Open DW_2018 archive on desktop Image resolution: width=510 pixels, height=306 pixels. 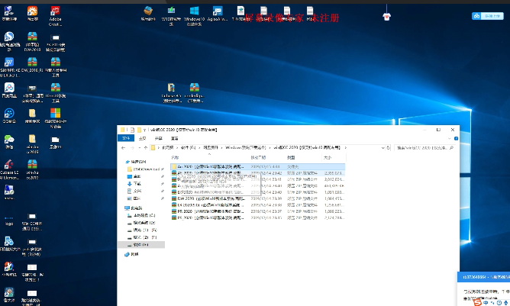tap(32, 64)
